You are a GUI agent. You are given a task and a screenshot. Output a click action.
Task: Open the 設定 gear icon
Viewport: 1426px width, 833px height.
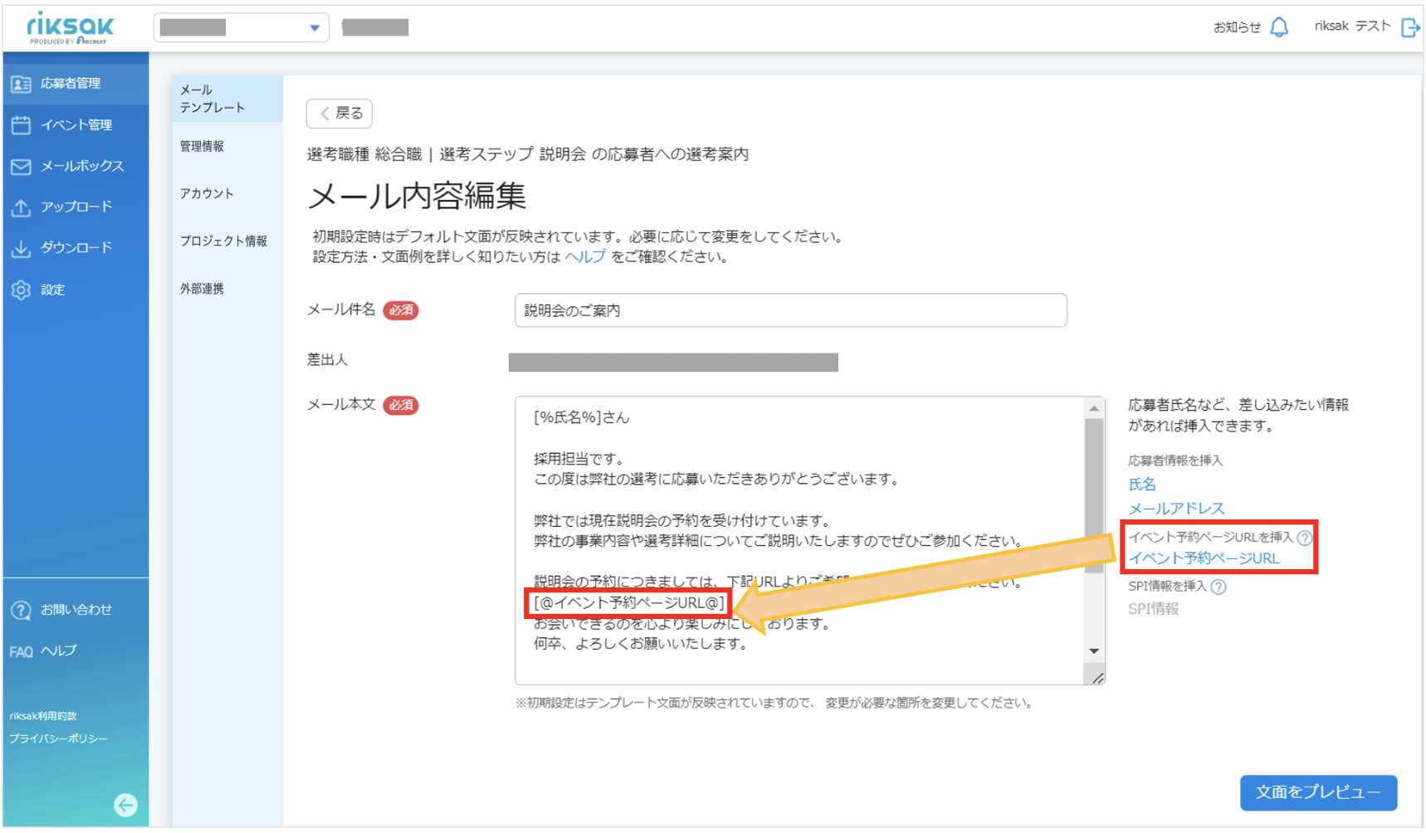[21, 290]
